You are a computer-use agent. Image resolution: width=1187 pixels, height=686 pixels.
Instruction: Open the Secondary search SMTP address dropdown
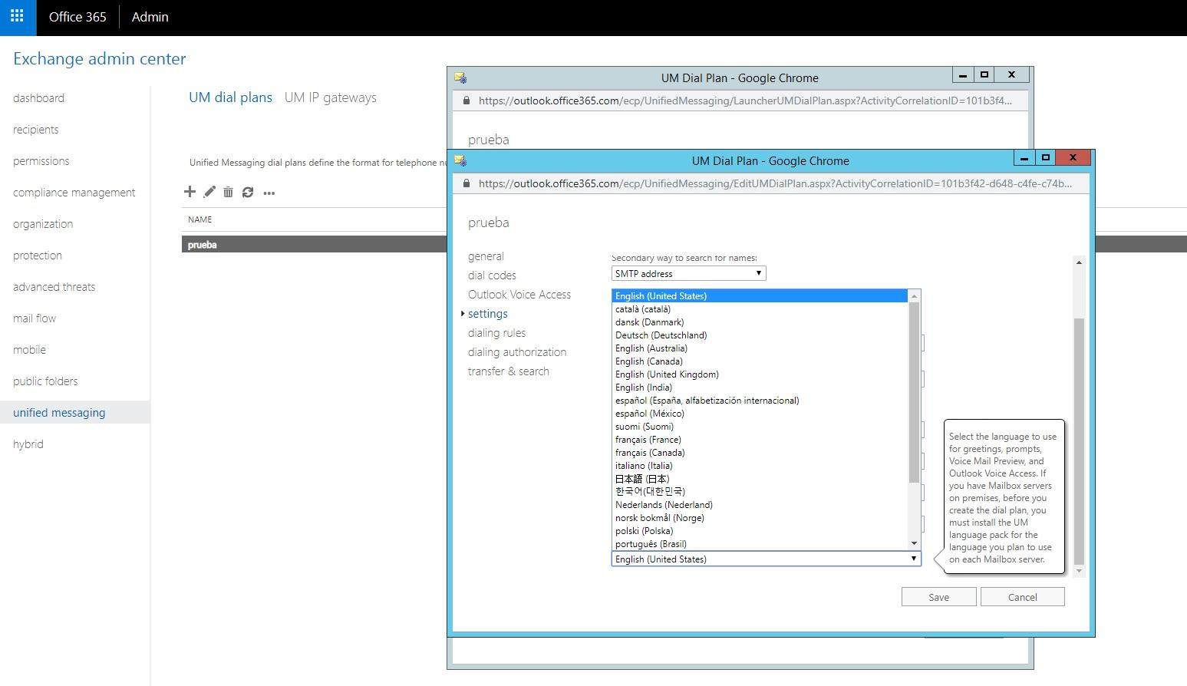(688, 273)
